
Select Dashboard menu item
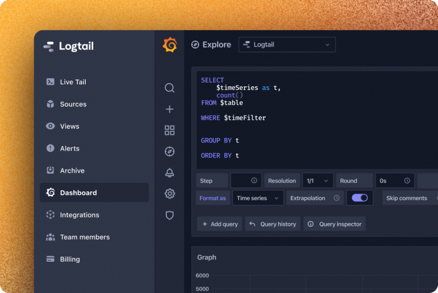click(94, 192)
